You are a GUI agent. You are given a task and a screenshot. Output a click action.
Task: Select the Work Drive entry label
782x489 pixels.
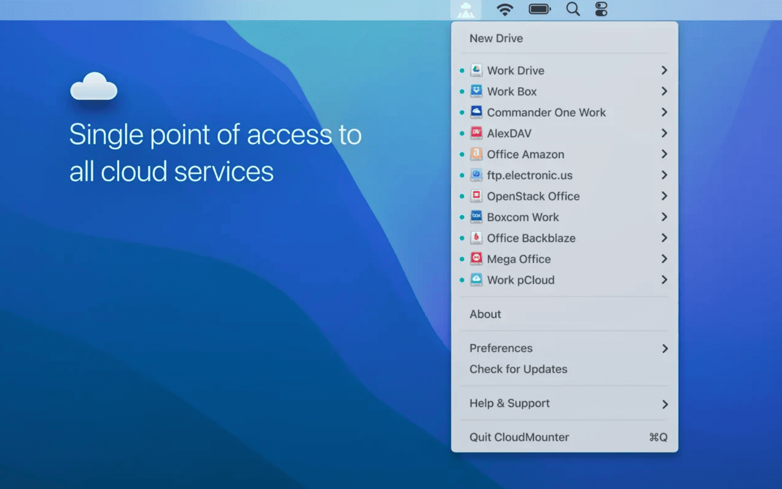[516, 70]
